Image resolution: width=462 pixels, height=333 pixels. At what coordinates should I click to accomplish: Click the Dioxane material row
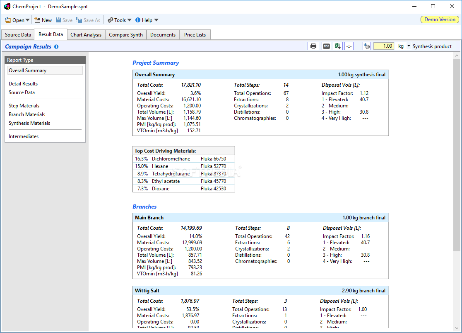(x=183, y=188)
